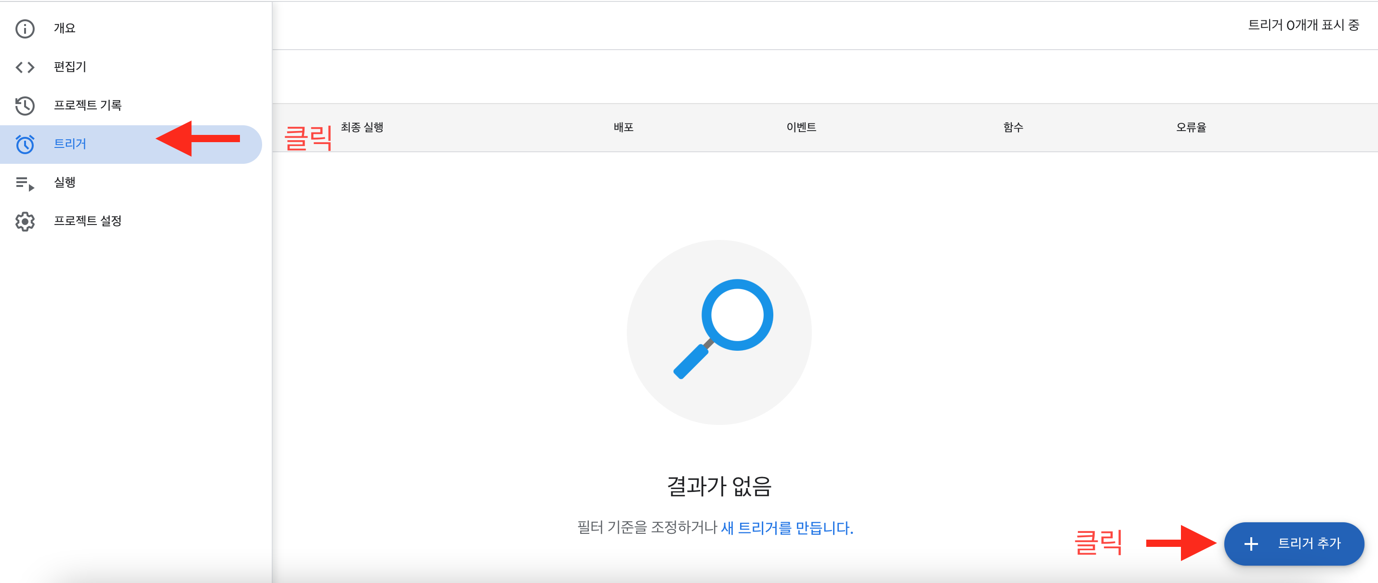Click the 오류율 column header

click(x=1191, y=127)
